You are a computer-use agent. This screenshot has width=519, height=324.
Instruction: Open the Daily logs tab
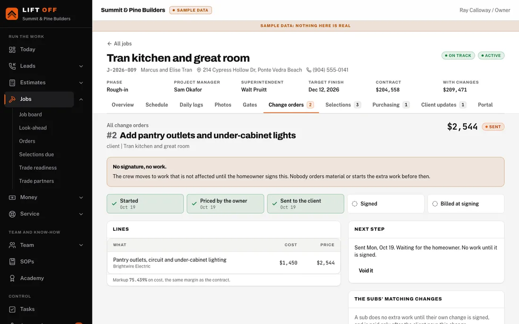[191, 105]
